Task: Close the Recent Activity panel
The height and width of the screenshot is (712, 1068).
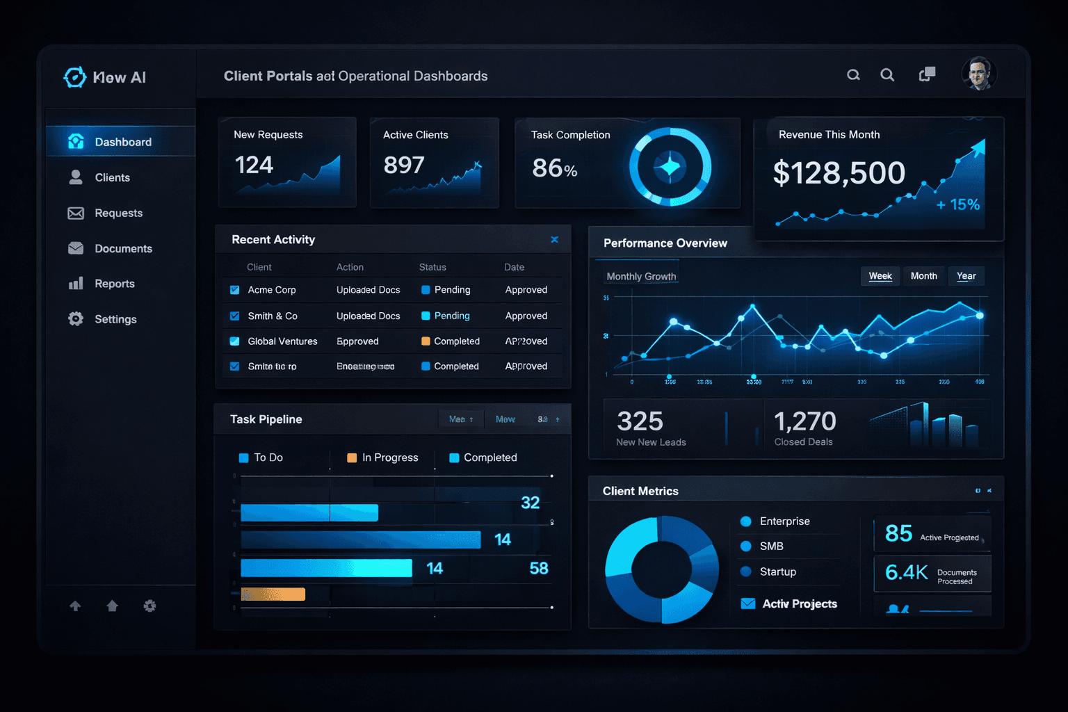Action: click(x=554, y=239)
